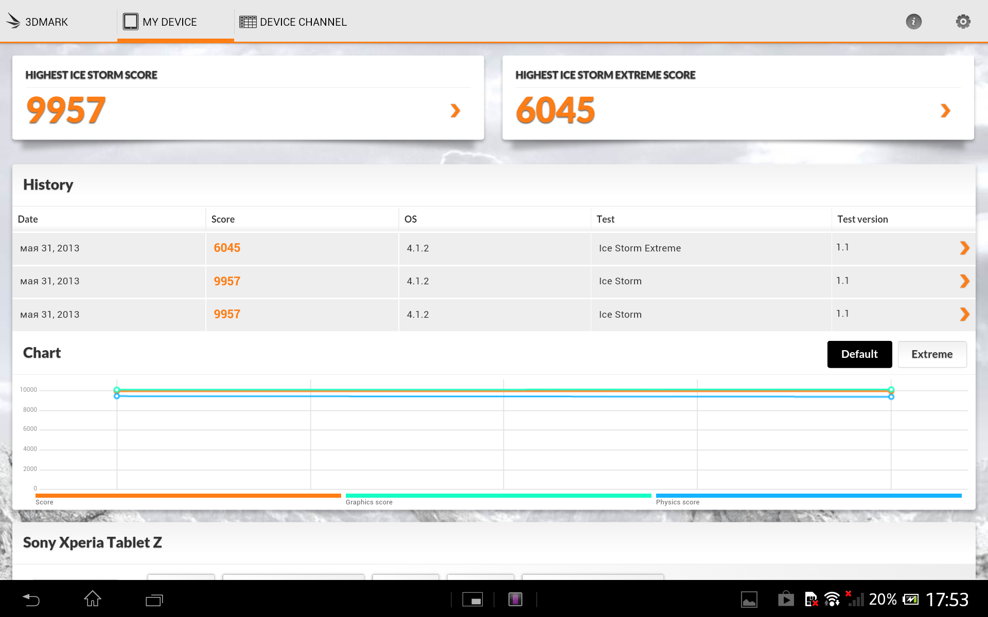Click the grid icon beside DEVICE CHANNEL

(x=248, y=22)
